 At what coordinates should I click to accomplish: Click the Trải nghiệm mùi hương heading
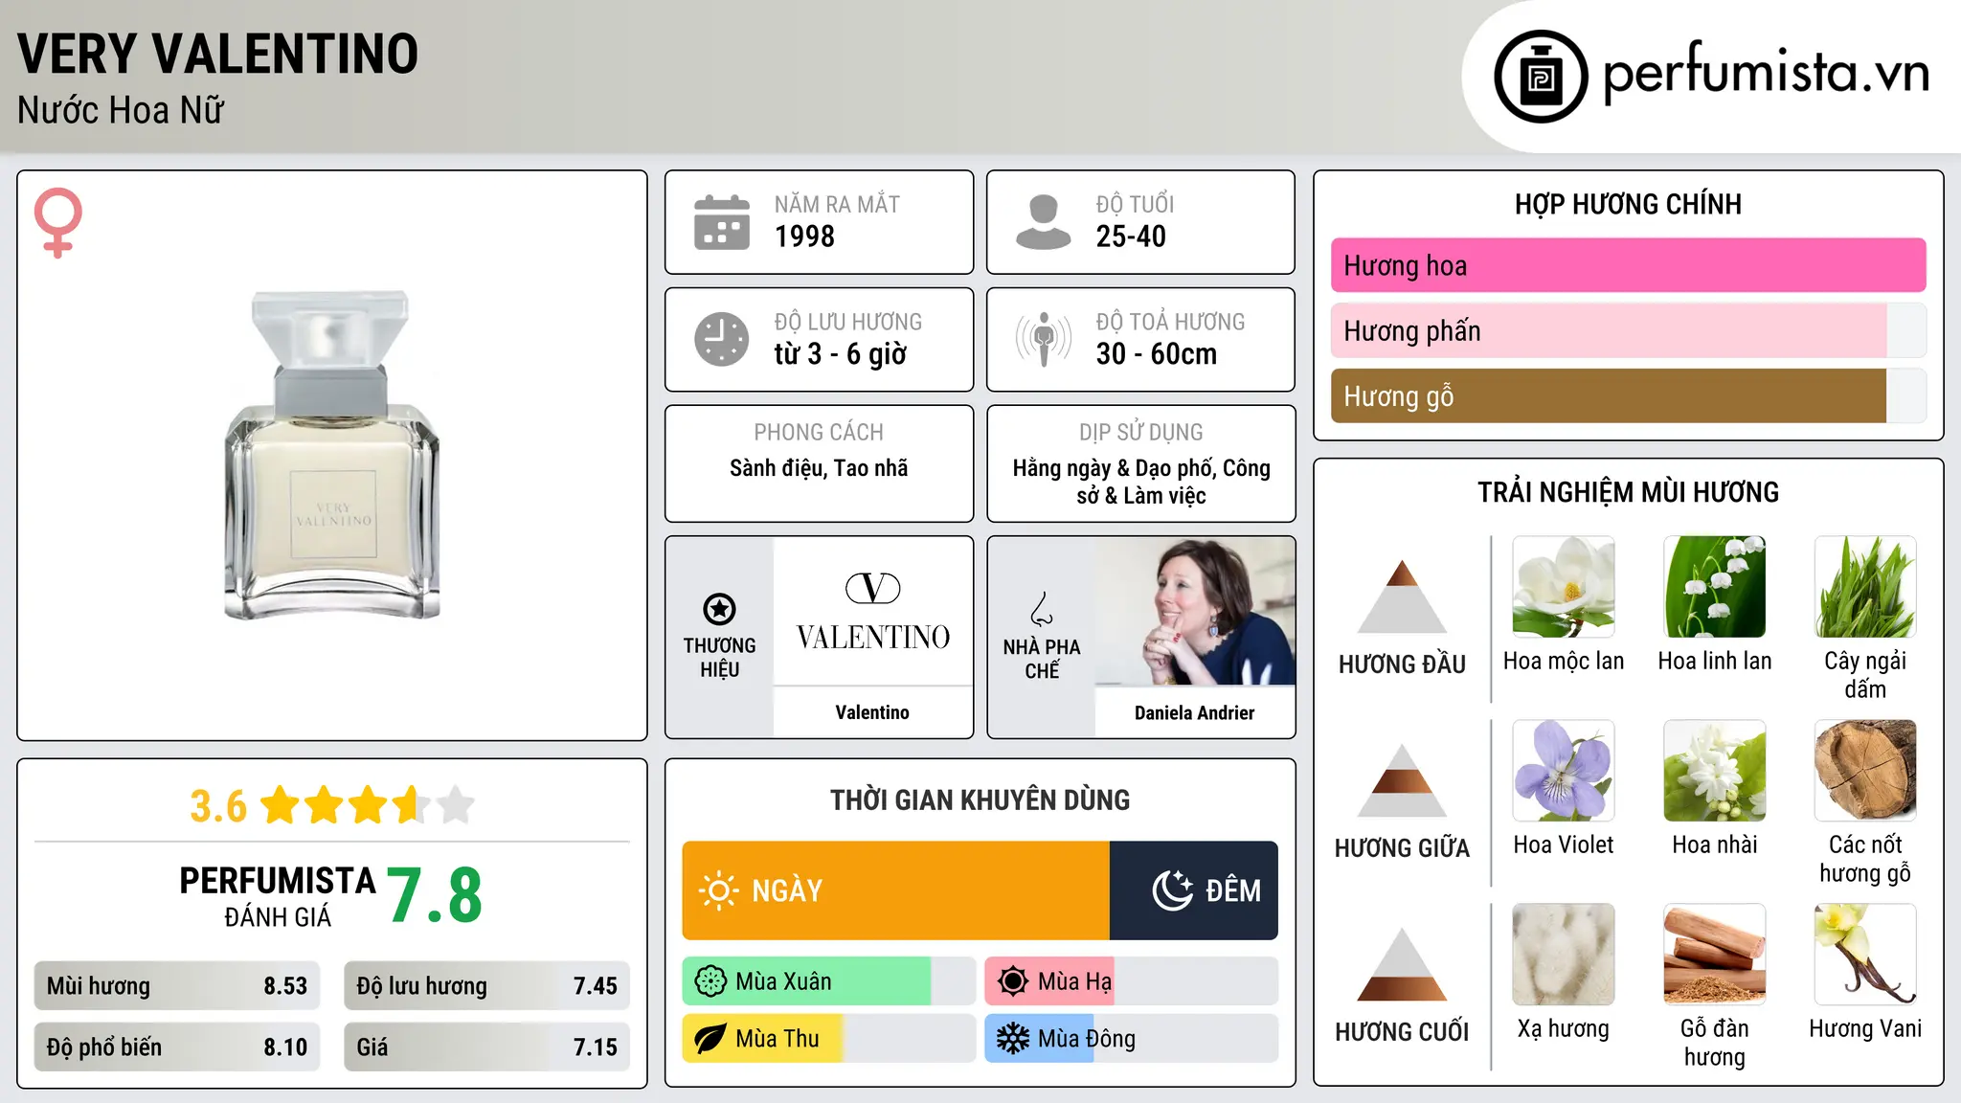pyautogui.click(x=1628, y=492)
